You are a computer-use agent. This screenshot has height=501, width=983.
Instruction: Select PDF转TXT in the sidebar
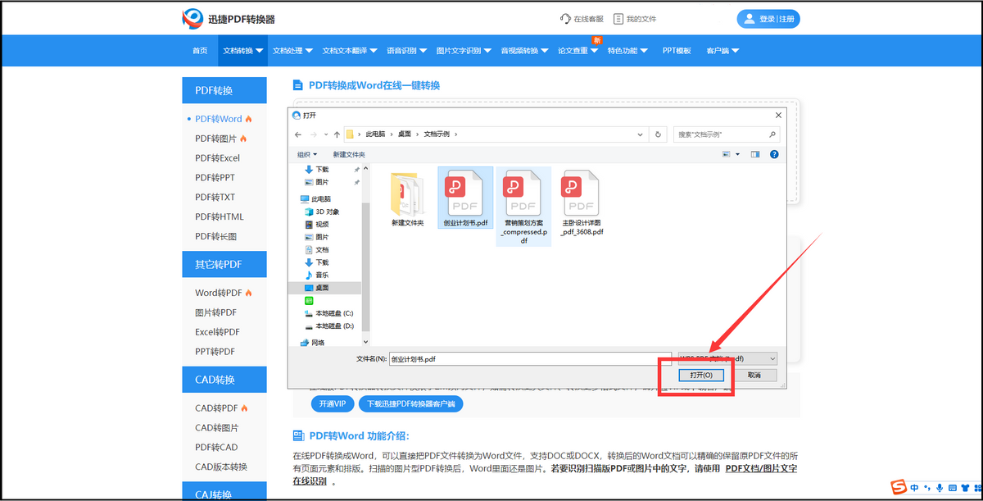(215, 198)
